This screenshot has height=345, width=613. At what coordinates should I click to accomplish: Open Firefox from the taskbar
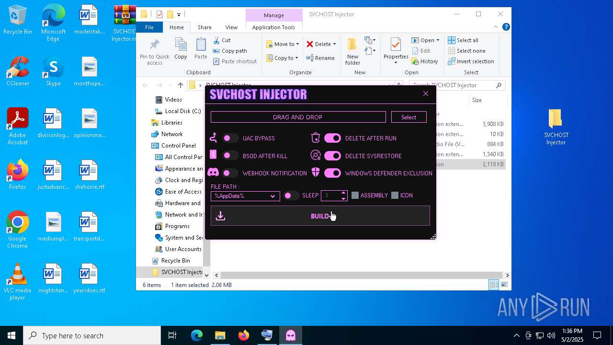point(244,335)
